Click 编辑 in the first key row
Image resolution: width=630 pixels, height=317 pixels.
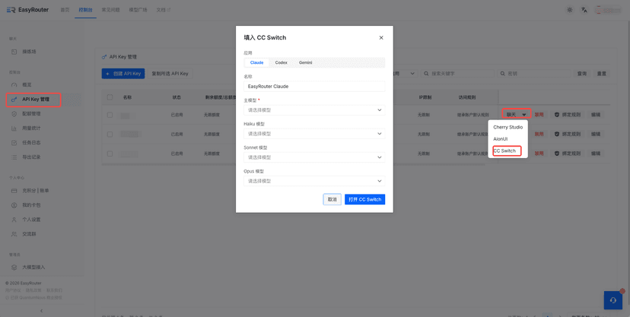596,115
